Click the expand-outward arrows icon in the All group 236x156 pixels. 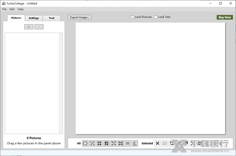(x=114, y=143)
